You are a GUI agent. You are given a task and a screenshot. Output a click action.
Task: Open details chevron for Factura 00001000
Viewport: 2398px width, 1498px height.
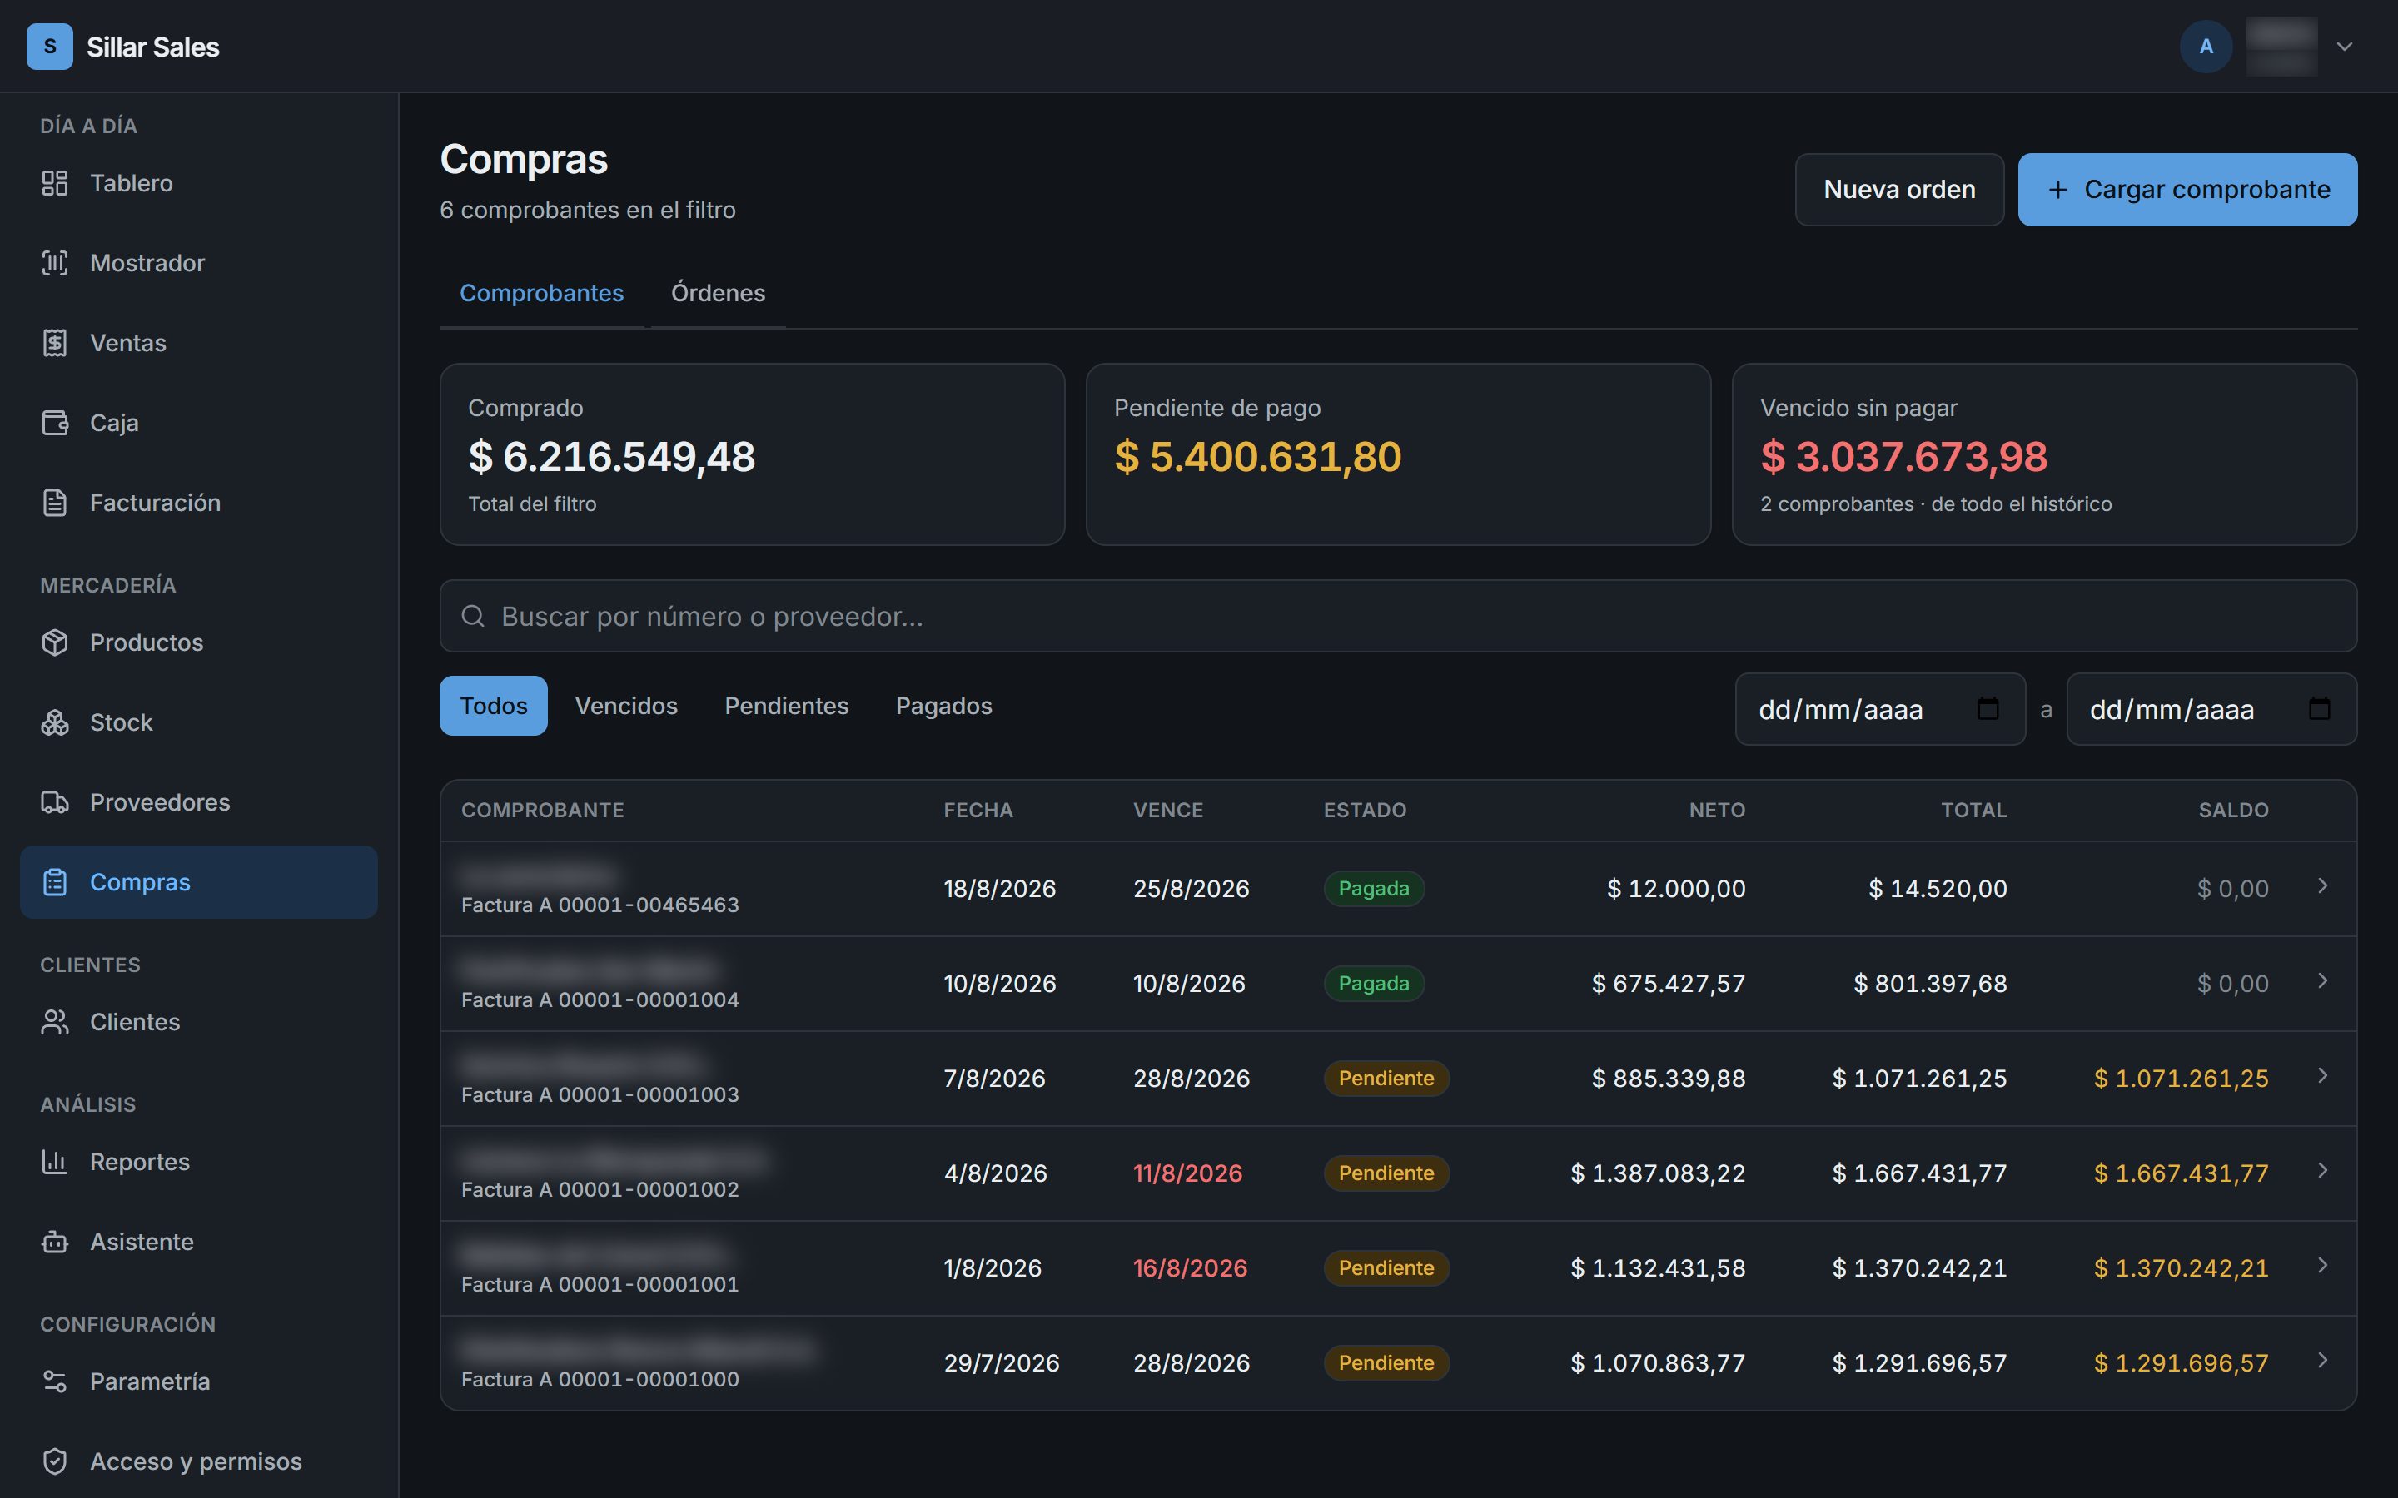(2321, 1361)
